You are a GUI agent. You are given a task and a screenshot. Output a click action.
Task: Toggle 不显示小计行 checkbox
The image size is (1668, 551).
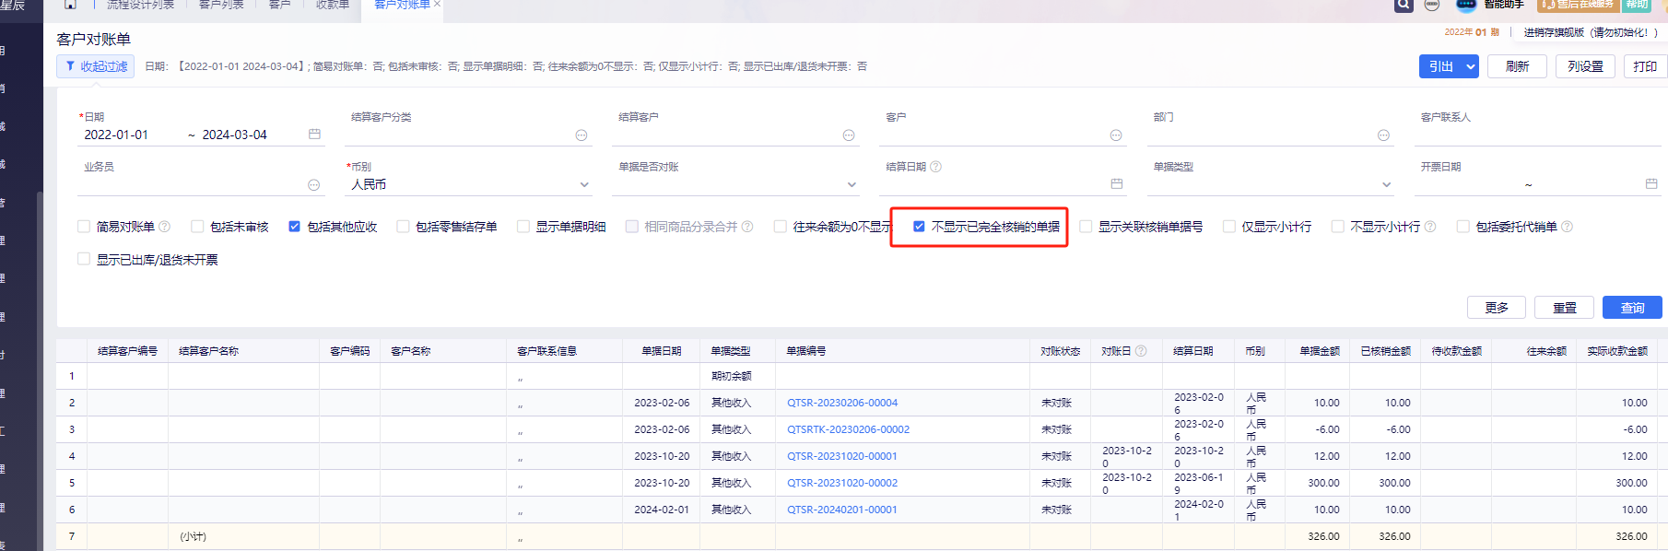coord(1337,227)
